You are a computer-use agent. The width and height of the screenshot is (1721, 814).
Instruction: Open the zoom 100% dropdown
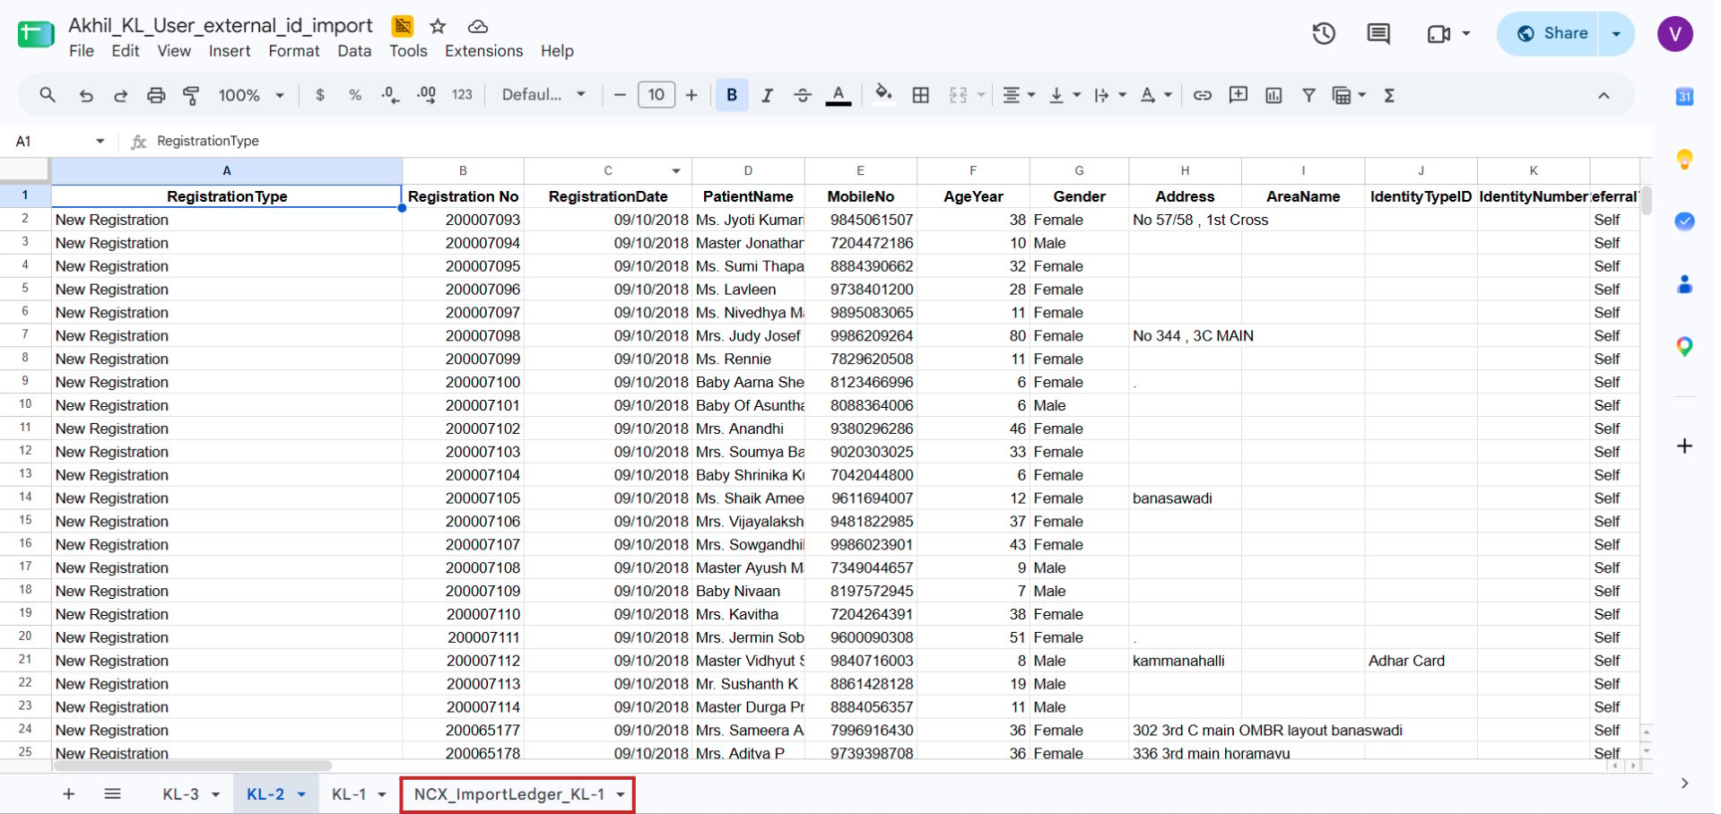click(x=251, y=95)
